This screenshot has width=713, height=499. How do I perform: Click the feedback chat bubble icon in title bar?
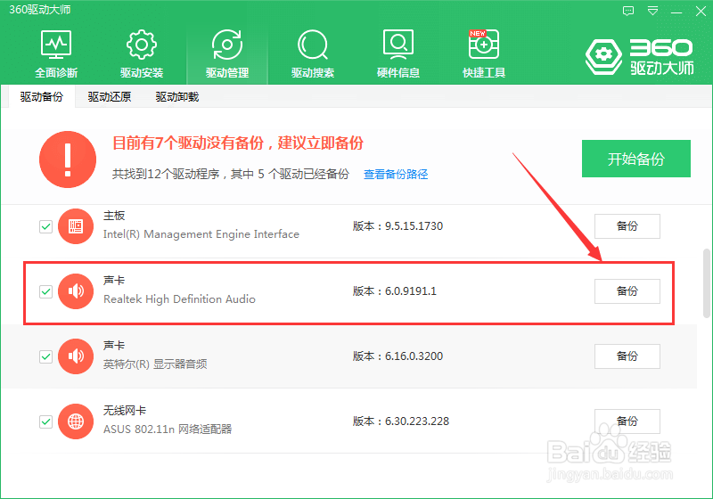click(628, 11)
